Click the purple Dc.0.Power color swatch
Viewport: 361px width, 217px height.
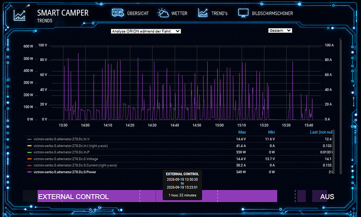point(29,172)
